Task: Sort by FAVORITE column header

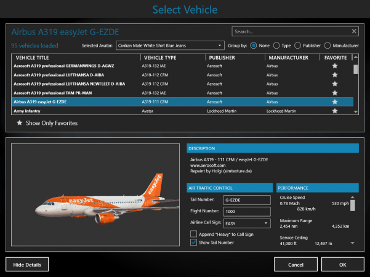Action: pos(336,58)
